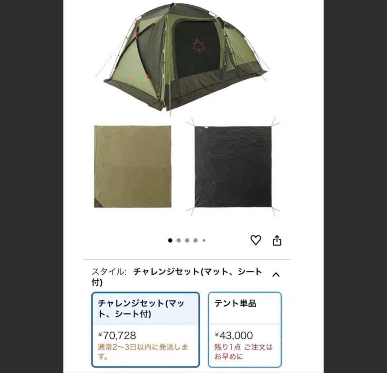Click the ¥43,000 price
This screenshot has width=387, height=373.
click(234, 336)
